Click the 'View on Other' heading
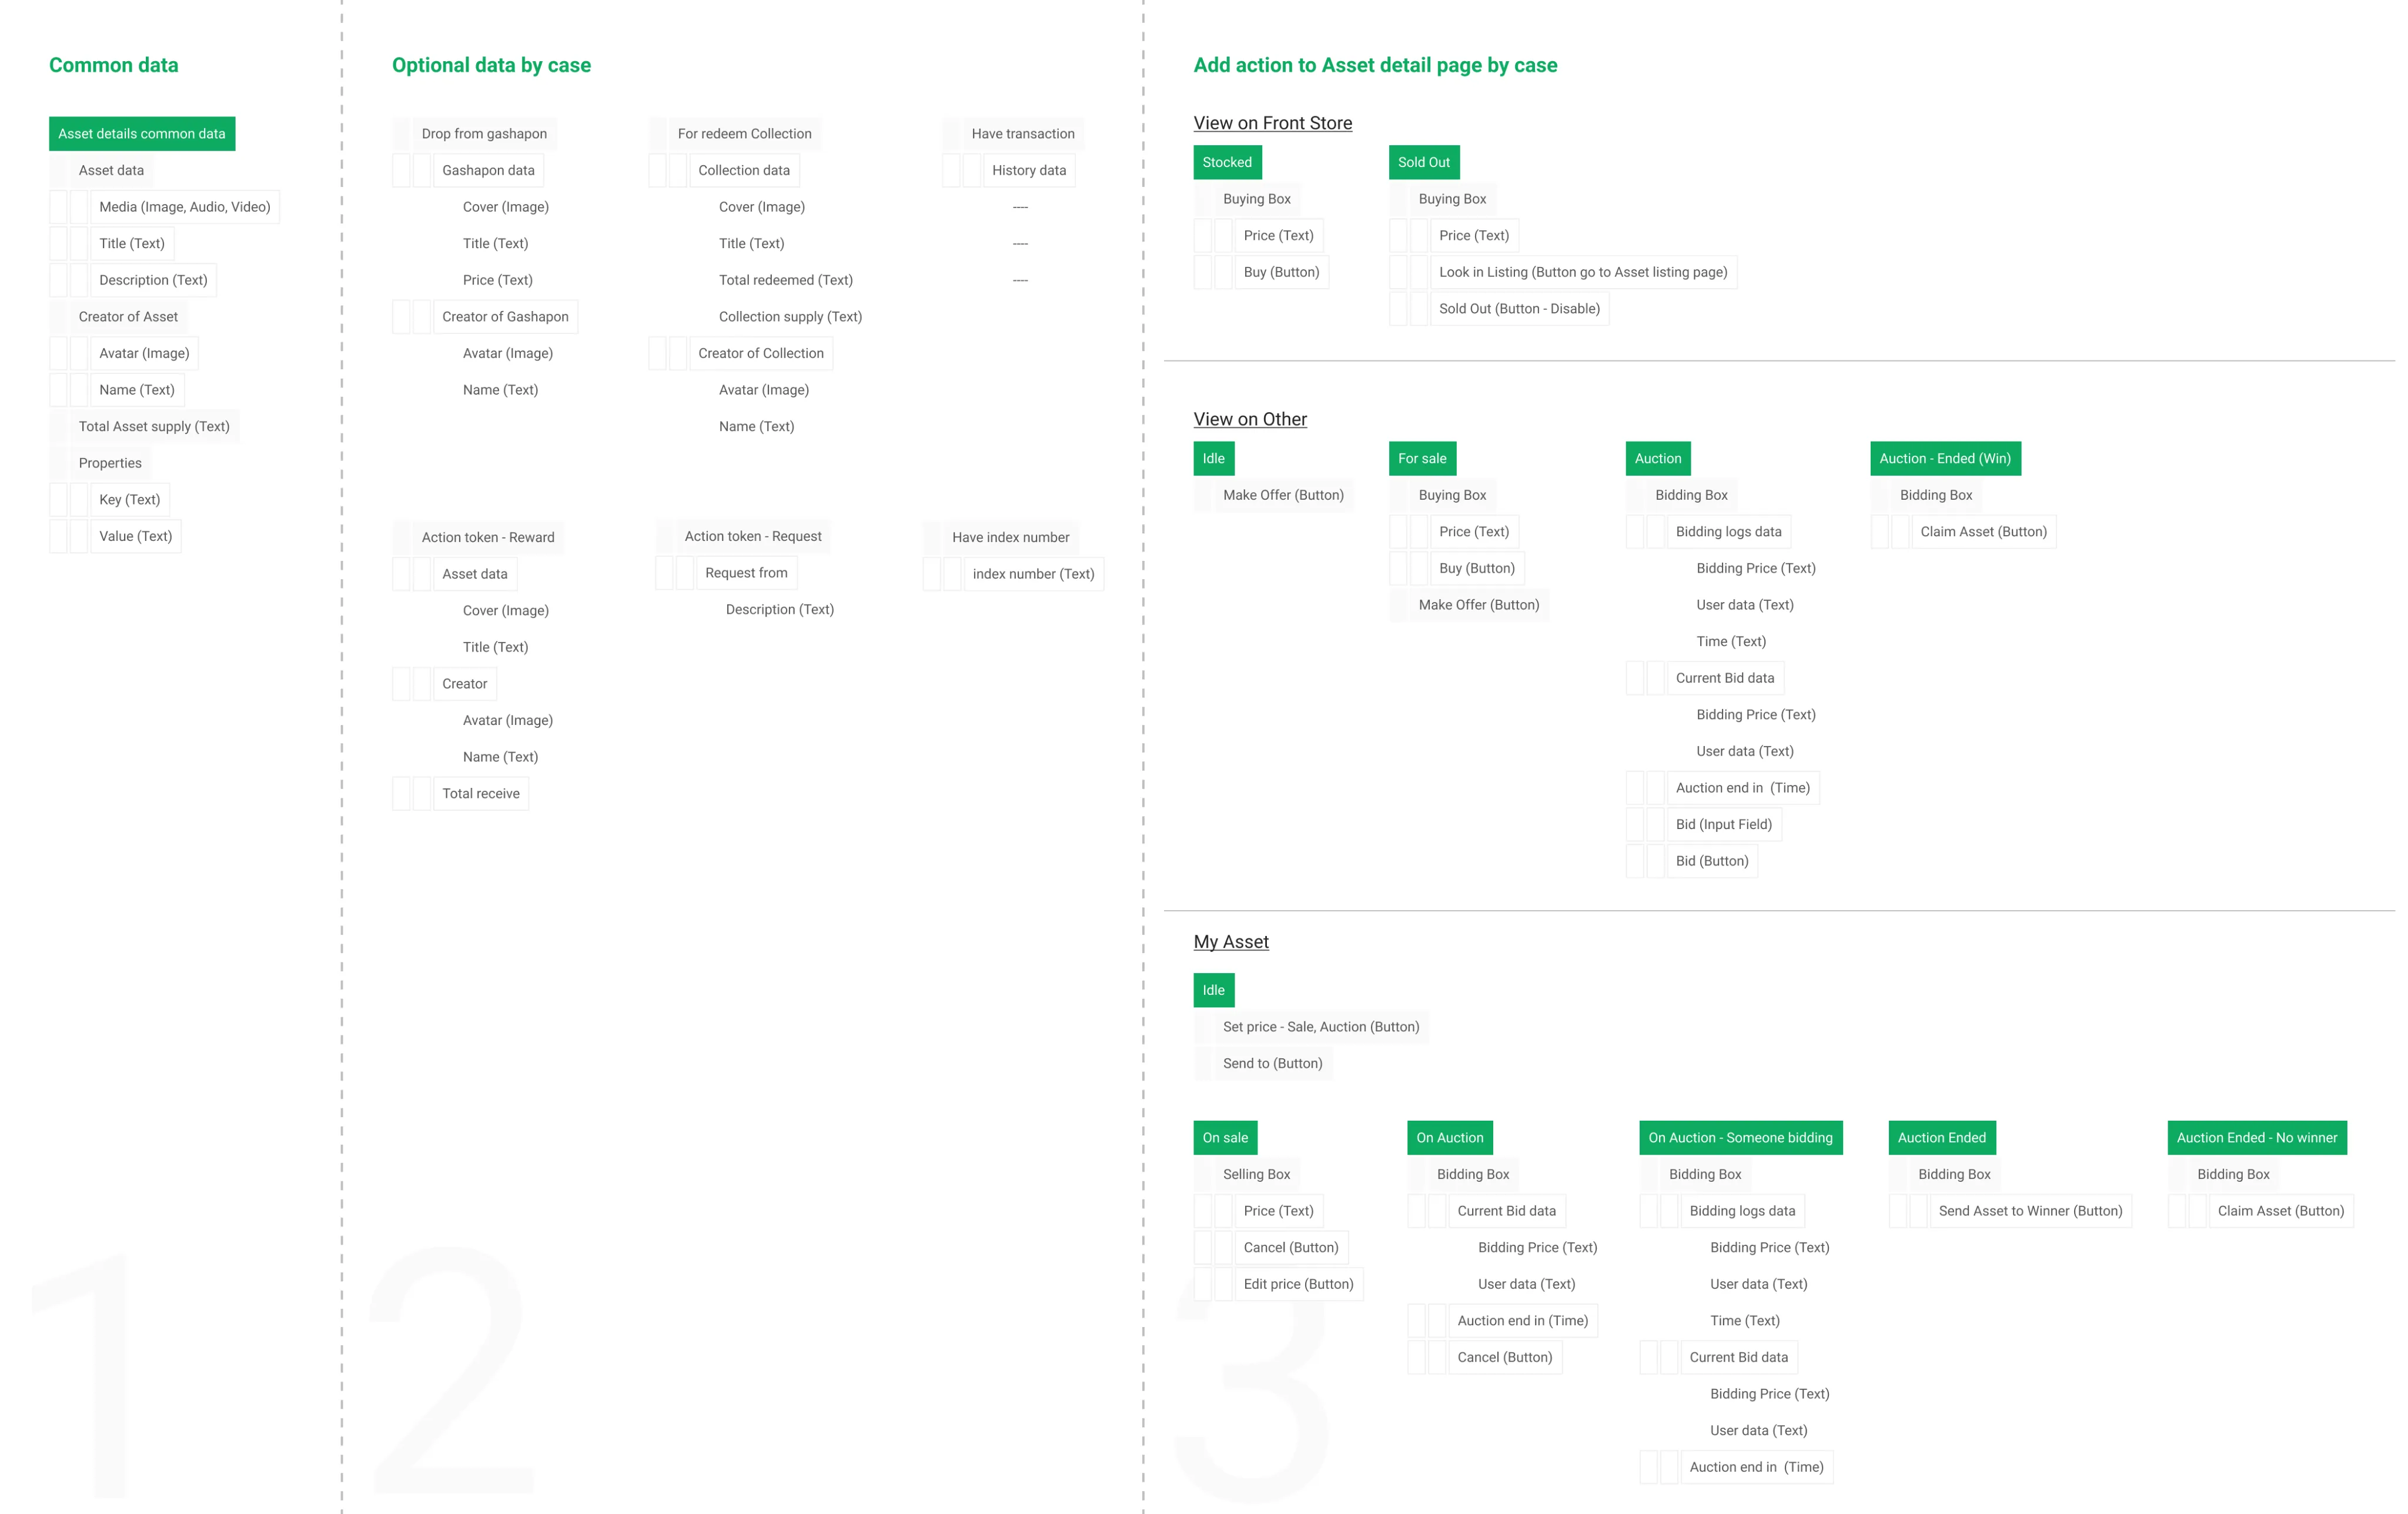Image resolution: width=2408 pixels, height=1514 pixels. coord(1249,419)
